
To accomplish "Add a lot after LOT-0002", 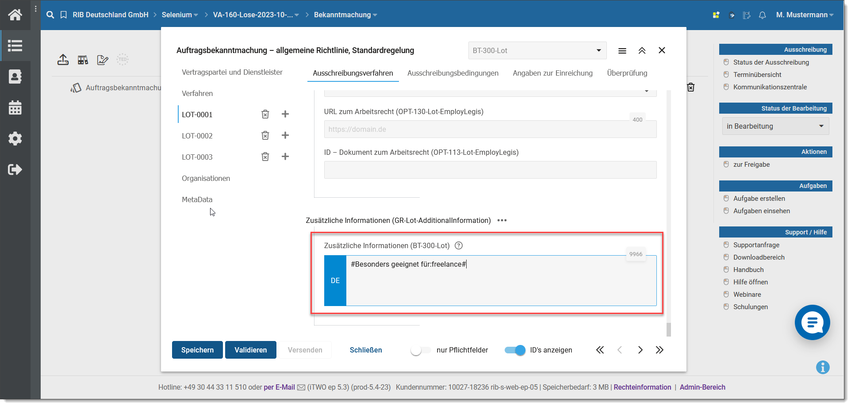I will [x=285, y=135].
